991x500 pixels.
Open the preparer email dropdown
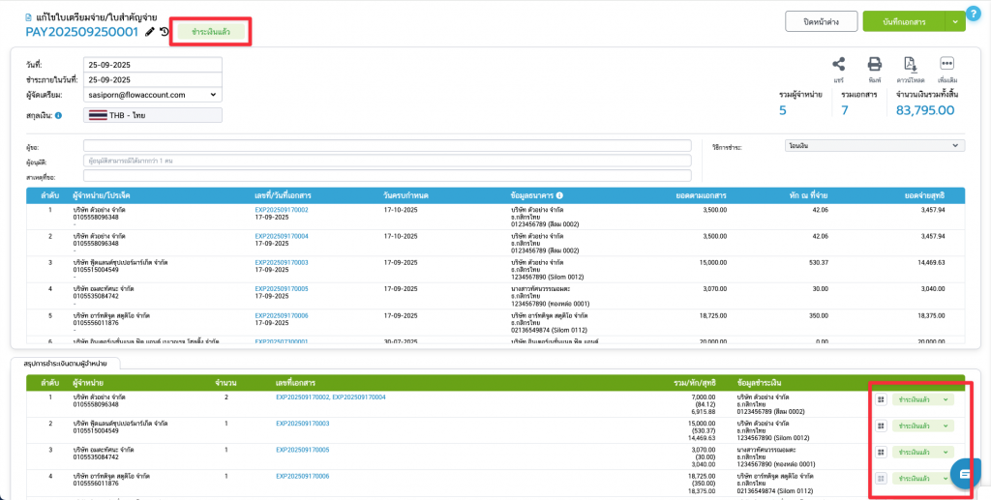coord(153,95)
